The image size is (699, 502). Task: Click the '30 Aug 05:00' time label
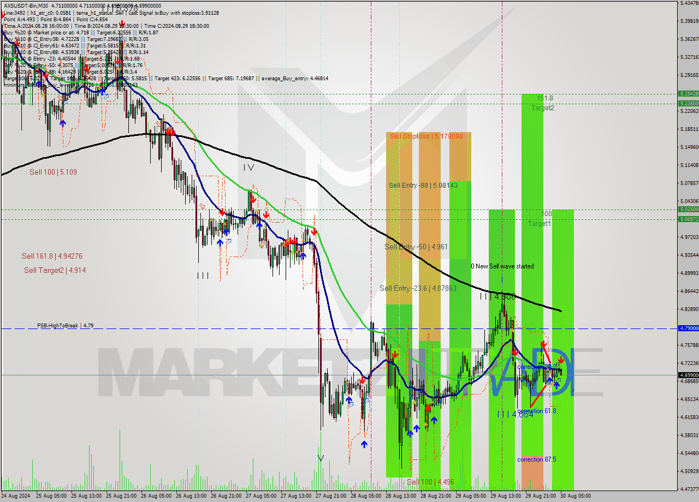[576, 496]
